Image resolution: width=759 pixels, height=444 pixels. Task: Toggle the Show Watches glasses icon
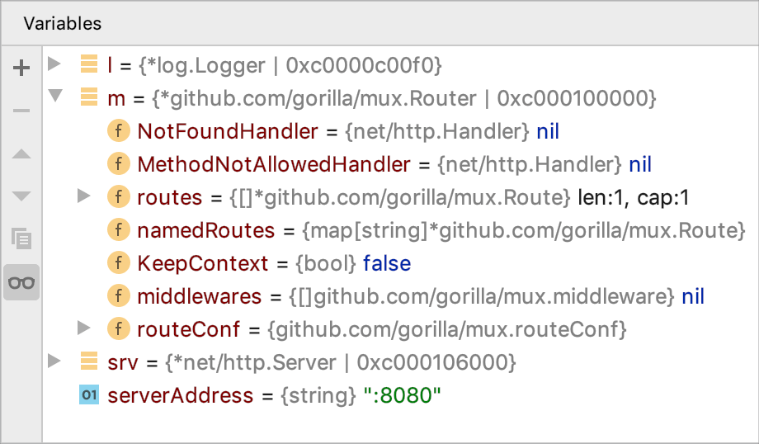click(21, 282)
